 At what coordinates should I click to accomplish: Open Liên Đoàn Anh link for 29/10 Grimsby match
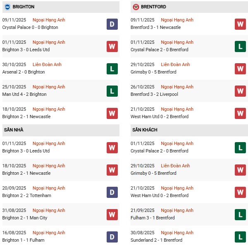(176, 64)
